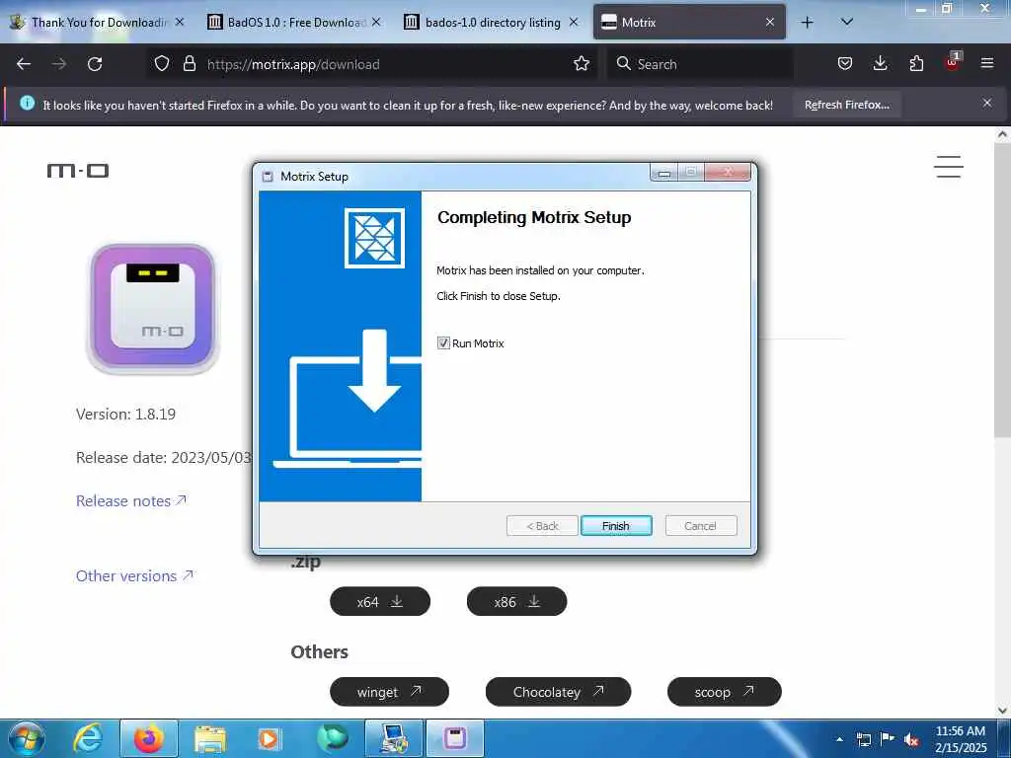The height and width of the screenshot is (758, 1011).
Task: Open the extensions puzzle icon
Action: (916, 63)
